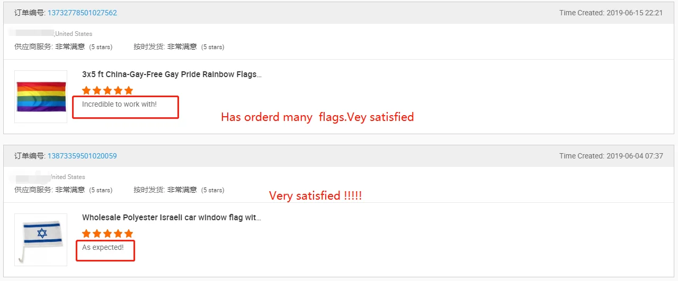Click the red "Very satisfied !!!!!" annotation

coord(315,195)
